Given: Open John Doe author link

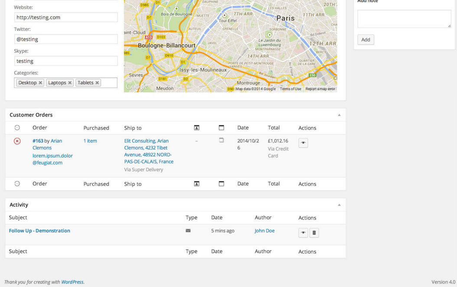Looking at the screenshot, I should click(x=264, y=231).
